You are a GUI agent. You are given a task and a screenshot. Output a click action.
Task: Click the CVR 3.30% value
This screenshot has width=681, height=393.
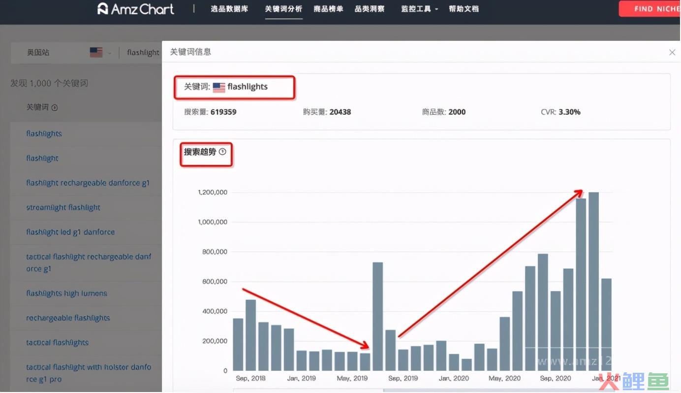[569, 112]
